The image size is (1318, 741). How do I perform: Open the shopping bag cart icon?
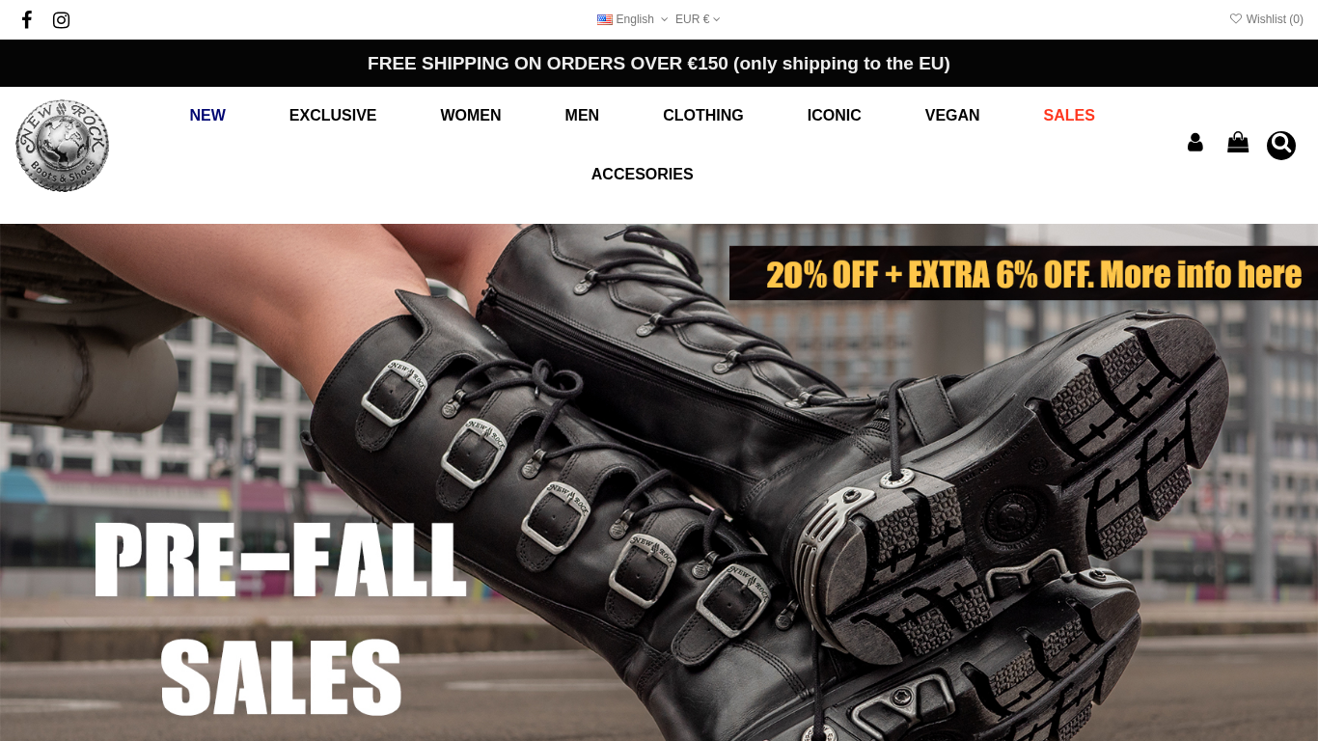1238,143
